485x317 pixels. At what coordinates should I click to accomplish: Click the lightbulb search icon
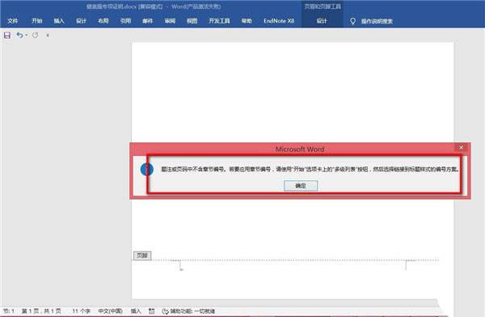click(352, 21)
